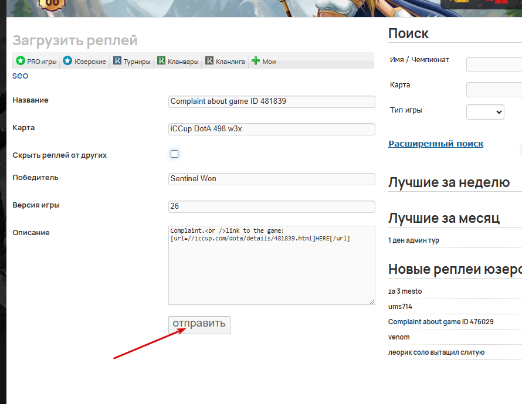Click the green plus icon beside Мои

pyautogui.click(x=255, y=60)
